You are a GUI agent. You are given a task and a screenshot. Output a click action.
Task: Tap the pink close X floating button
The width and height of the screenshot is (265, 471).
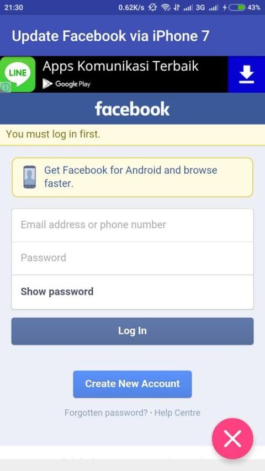[232, 438]
